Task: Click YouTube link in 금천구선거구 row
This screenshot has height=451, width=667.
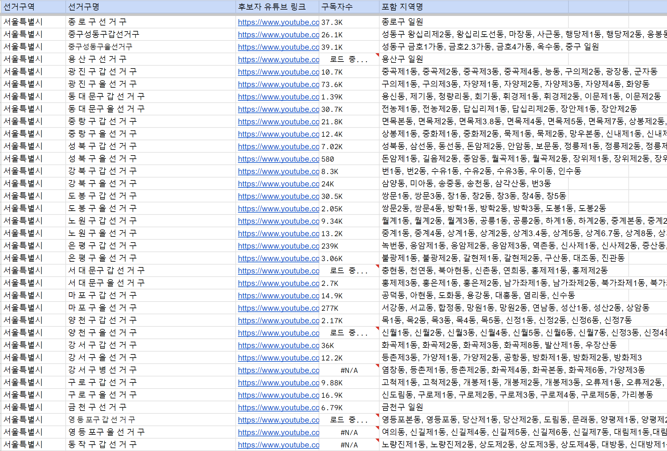Action: 278,408
